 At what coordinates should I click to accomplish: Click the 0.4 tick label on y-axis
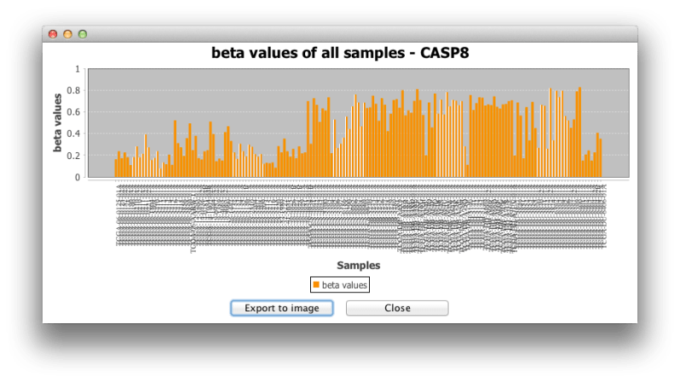pos(73,134)
